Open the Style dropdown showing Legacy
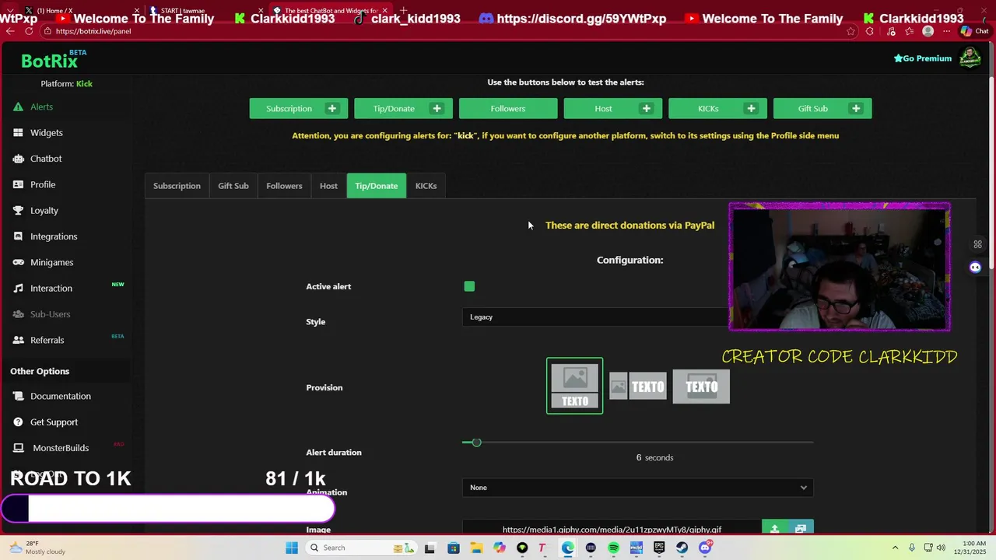 point(595,317)
